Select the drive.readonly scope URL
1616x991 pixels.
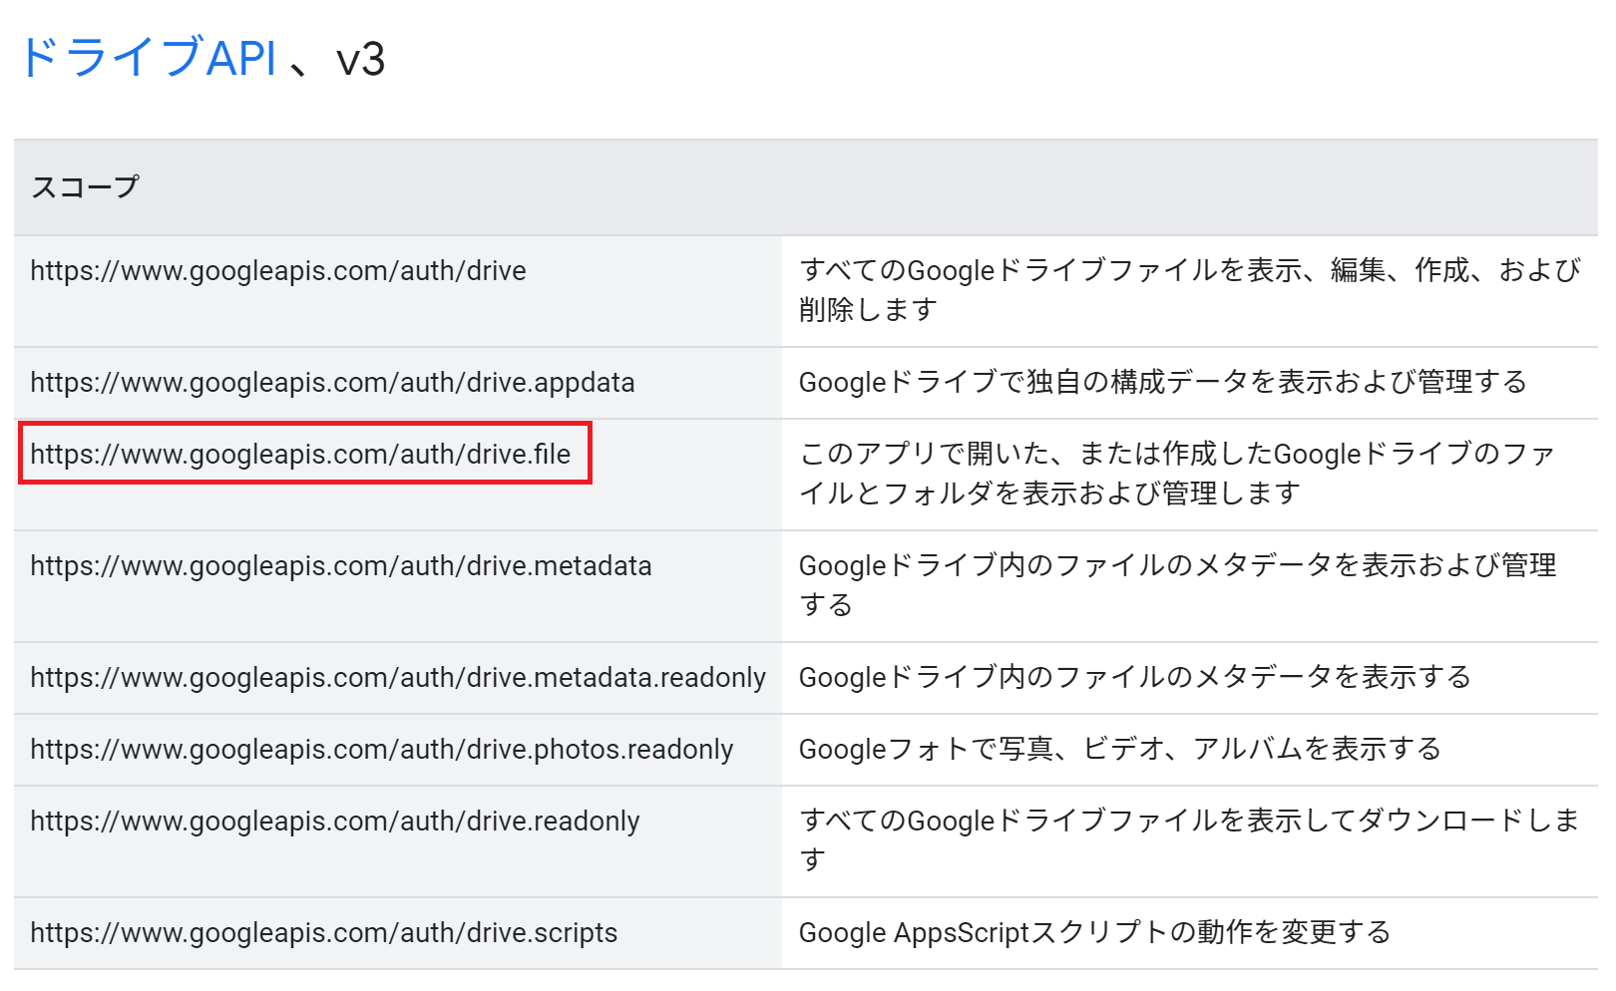coord(334,822)
